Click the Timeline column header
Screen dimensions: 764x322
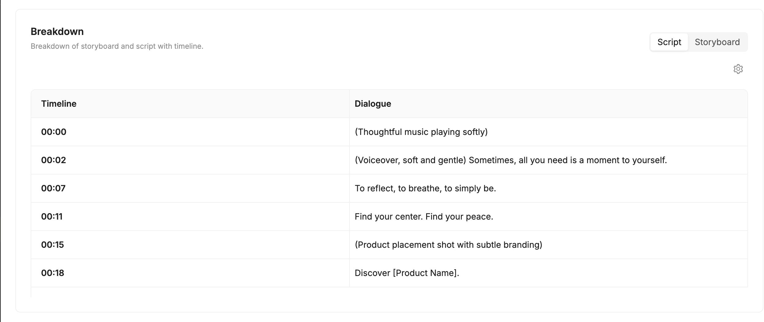(59, 104)
